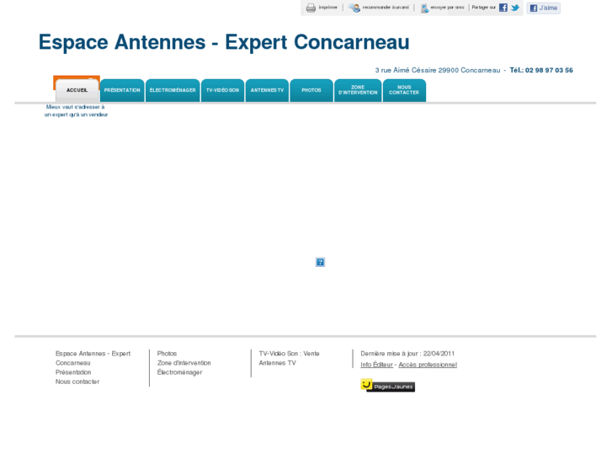The image size is (612, 459).
Task: Click the printer icon
Action: [x=311, y=8]
